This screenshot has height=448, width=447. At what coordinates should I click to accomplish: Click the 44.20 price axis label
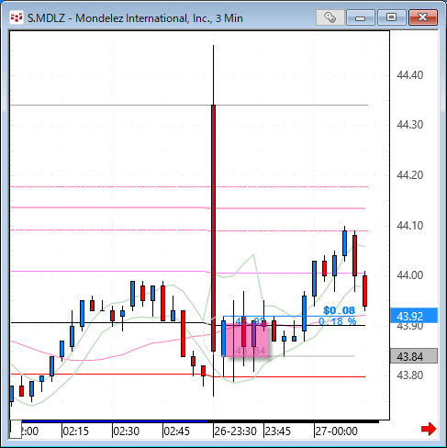point(409,175)
